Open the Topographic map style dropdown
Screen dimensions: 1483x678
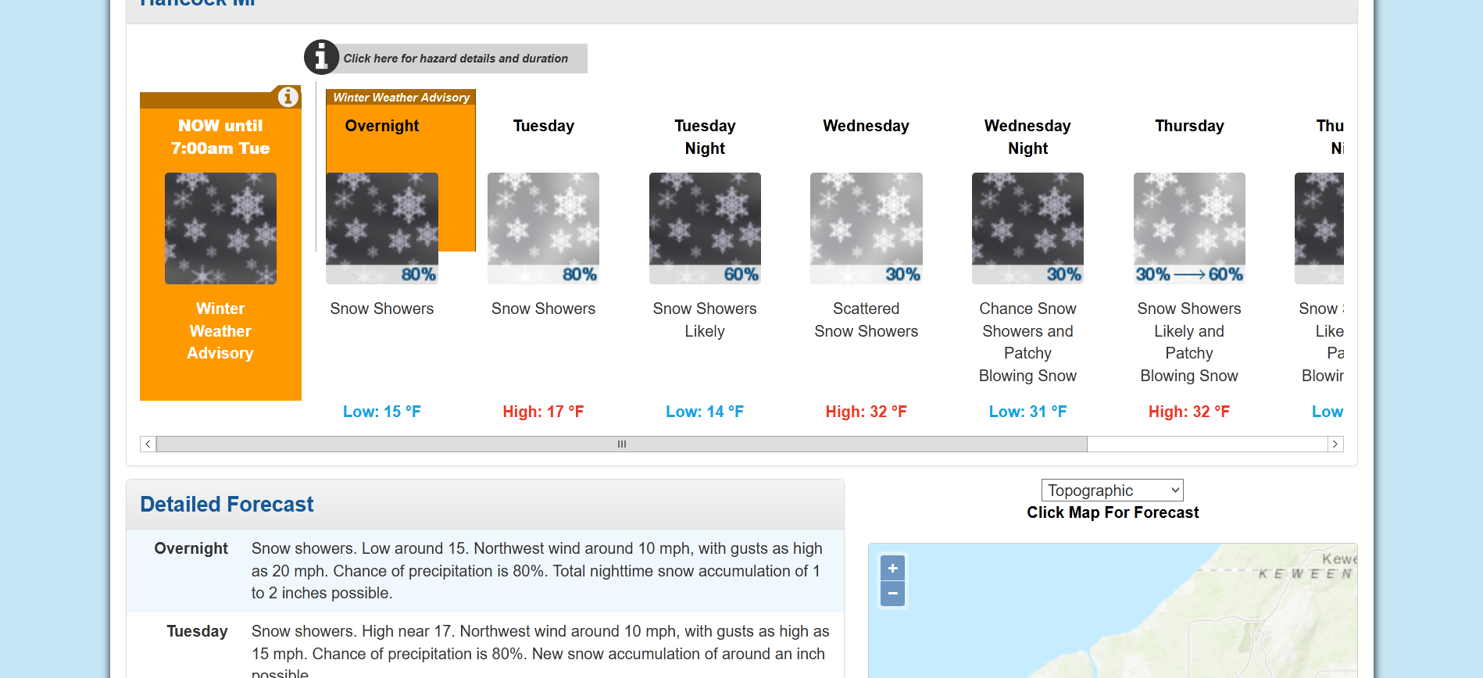1112,490
